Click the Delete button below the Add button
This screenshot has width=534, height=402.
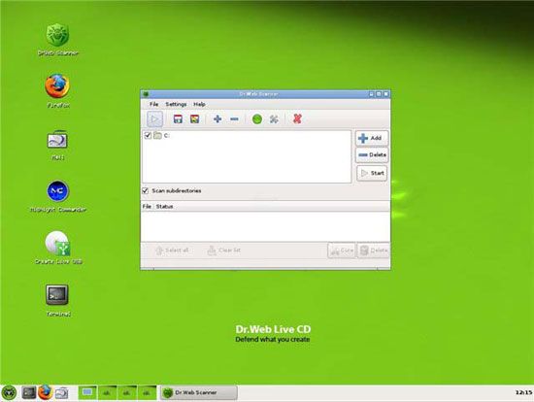(x=372, y=155)
